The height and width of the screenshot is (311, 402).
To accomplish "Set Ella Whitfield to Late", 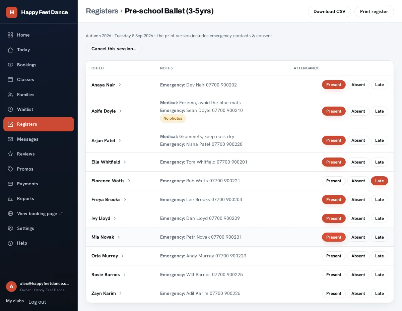I will pyautogui.click(x=380, y=162).
